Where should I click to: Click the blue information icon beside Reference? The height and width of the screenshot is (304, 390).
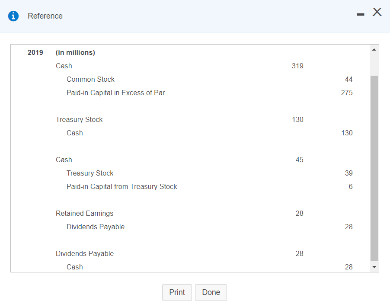click(x=13, y=16)
